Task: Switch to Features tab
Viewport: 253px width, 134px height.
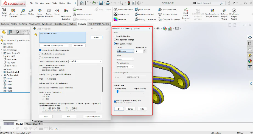Action: [5, 24]
